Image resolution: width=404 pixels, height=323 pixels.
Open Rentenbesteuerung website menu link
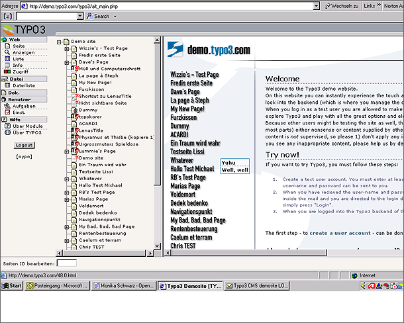tap(194, 229)
